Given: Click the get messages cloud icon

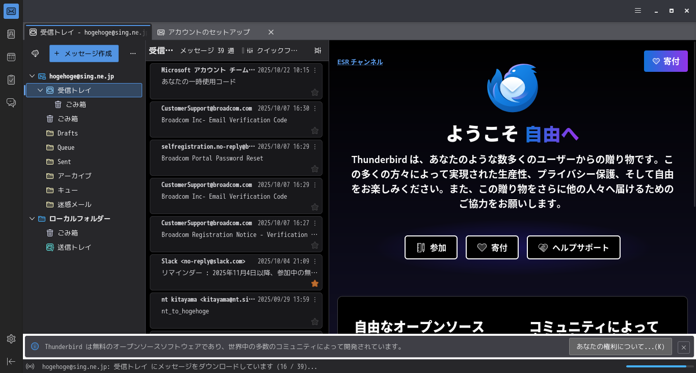Looking at the screenshot, I should [35, 53].
